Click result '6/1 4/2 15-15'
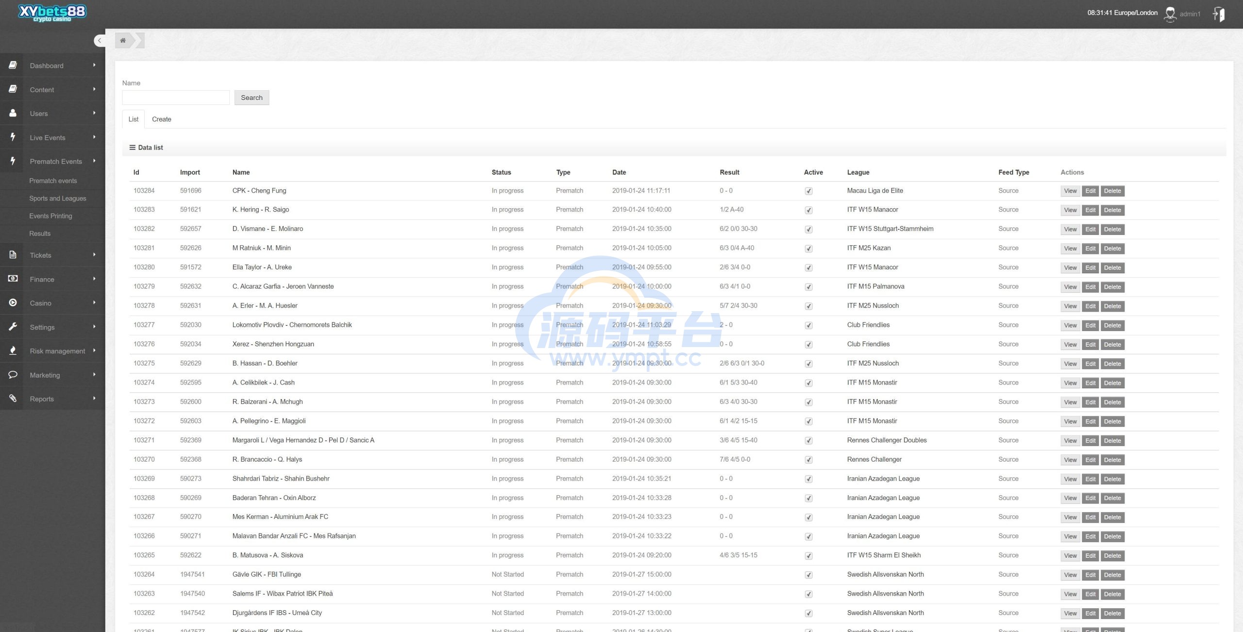 pyautogui.click(x=738, y=421)
